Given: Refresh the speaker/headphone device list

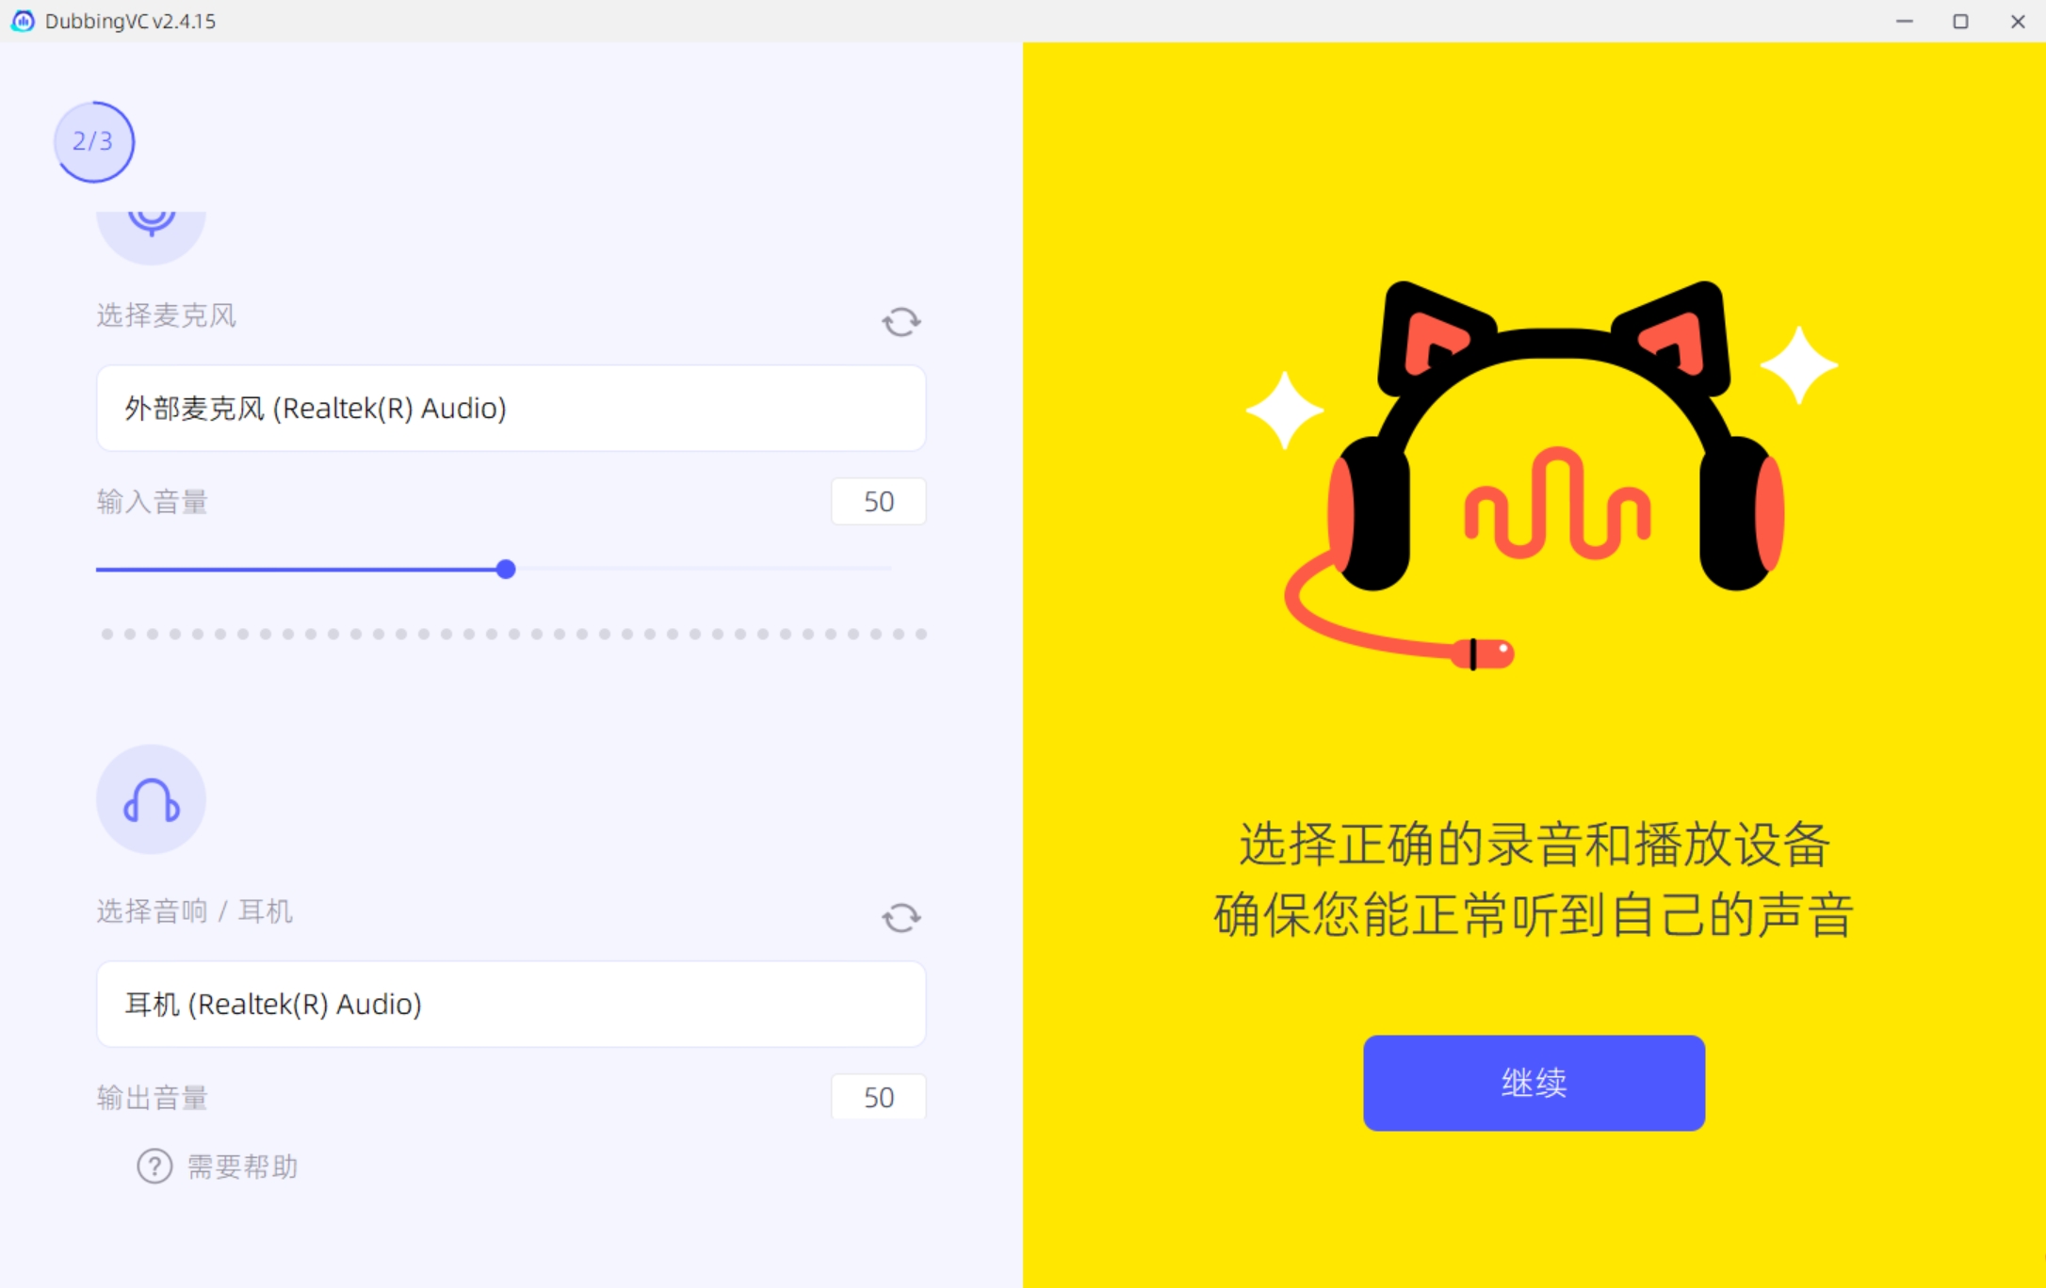Looking at the screenshot, I should 901,917.
